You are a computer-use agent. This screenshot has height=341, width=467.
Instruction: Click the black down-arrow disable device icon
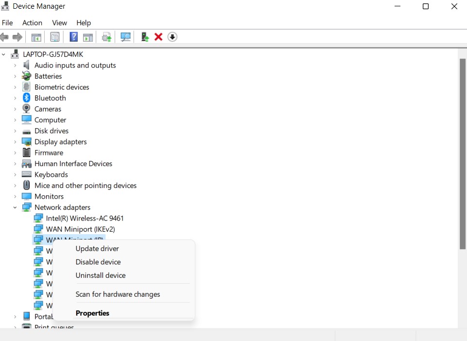click(x=172, y=37)
